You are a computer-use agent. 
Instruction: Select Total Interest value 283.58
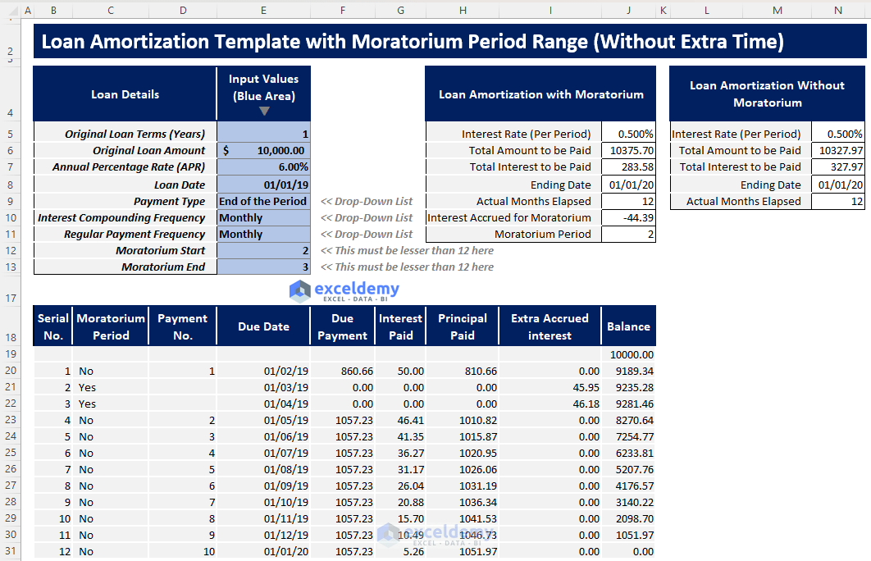[x=629, y=167]
